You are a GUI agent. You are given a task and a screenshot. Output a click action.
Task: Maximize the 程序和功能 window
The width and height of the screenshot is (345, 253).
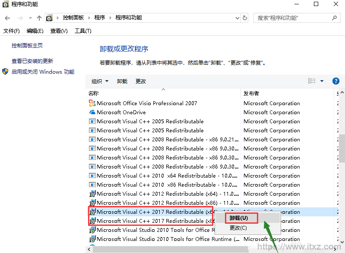click(316, 4)
